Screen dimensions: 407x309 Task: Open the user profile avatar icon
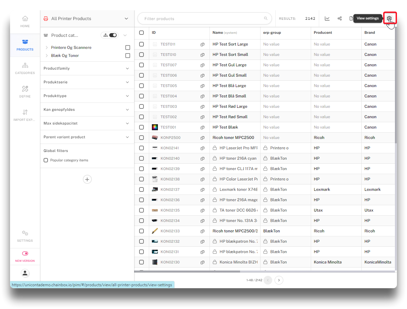[x=25, y=273]
